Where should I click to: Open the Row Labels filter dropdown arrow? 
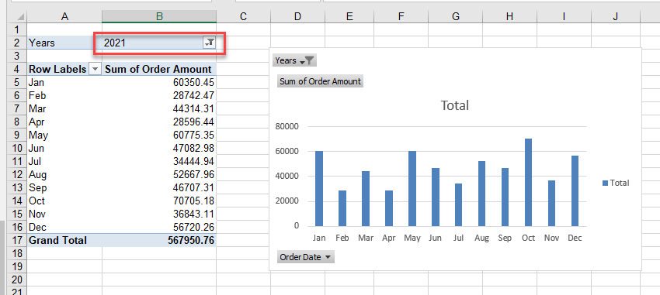96,69
